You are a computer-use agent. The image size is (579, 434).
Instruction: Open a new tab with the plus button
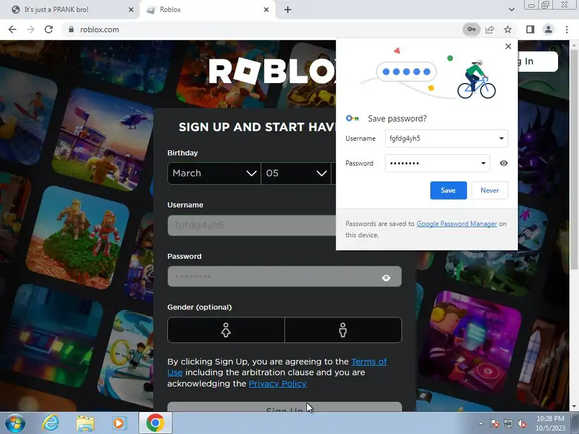point(288,10)
